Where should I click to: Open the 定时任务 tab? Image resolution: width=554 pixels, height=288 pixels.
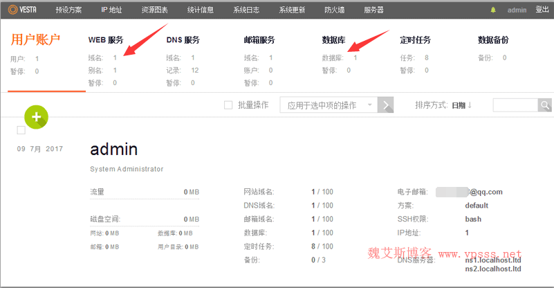(x=416, y=39)
